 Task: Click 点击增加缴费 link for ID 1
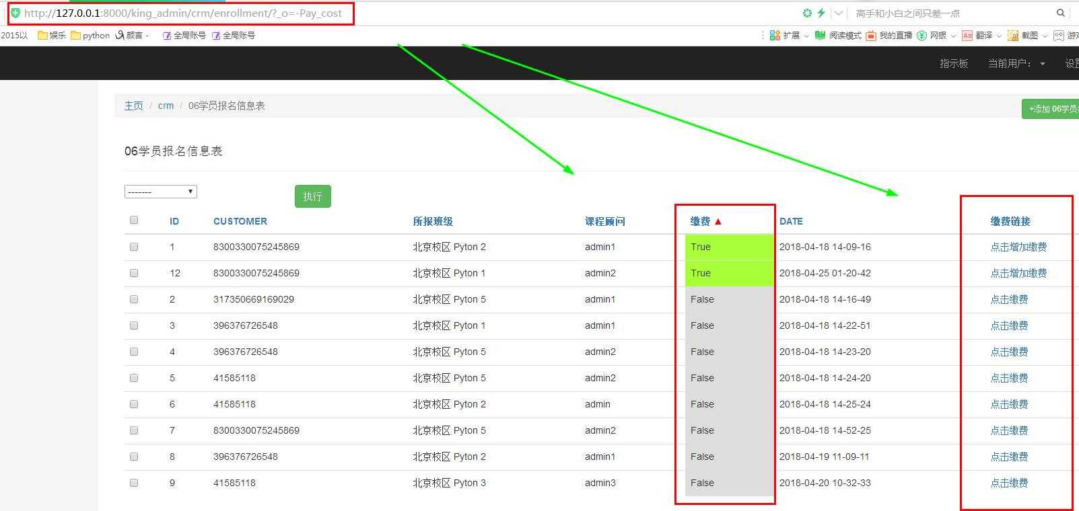click(1018, 247)
